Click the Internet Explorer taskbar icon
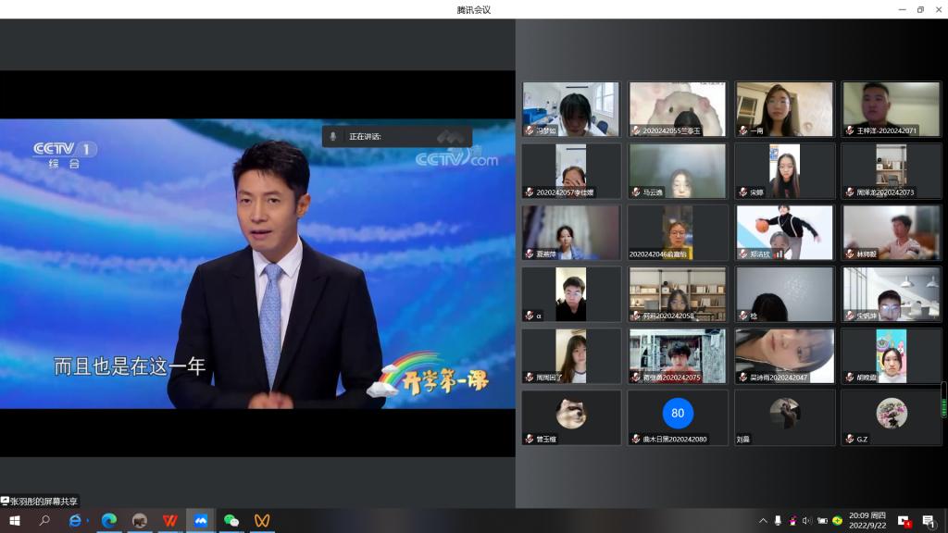Screen dimensions: 948x533 tap(76, 521)
